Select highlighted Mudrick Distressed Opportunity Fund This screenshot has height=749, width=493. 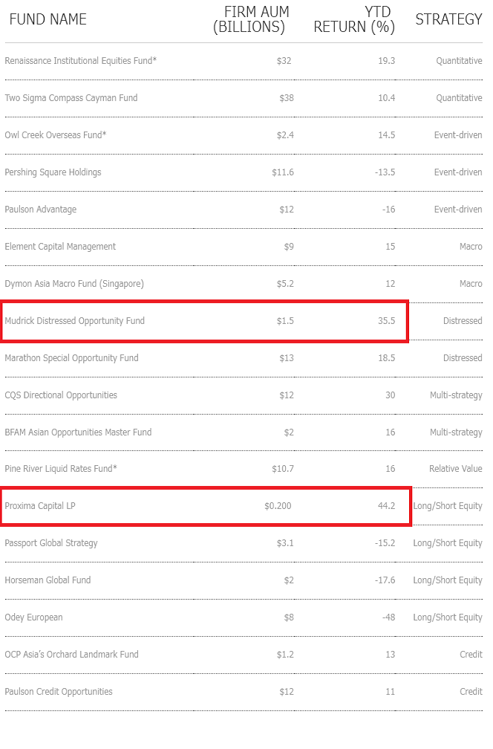(74, 321)
